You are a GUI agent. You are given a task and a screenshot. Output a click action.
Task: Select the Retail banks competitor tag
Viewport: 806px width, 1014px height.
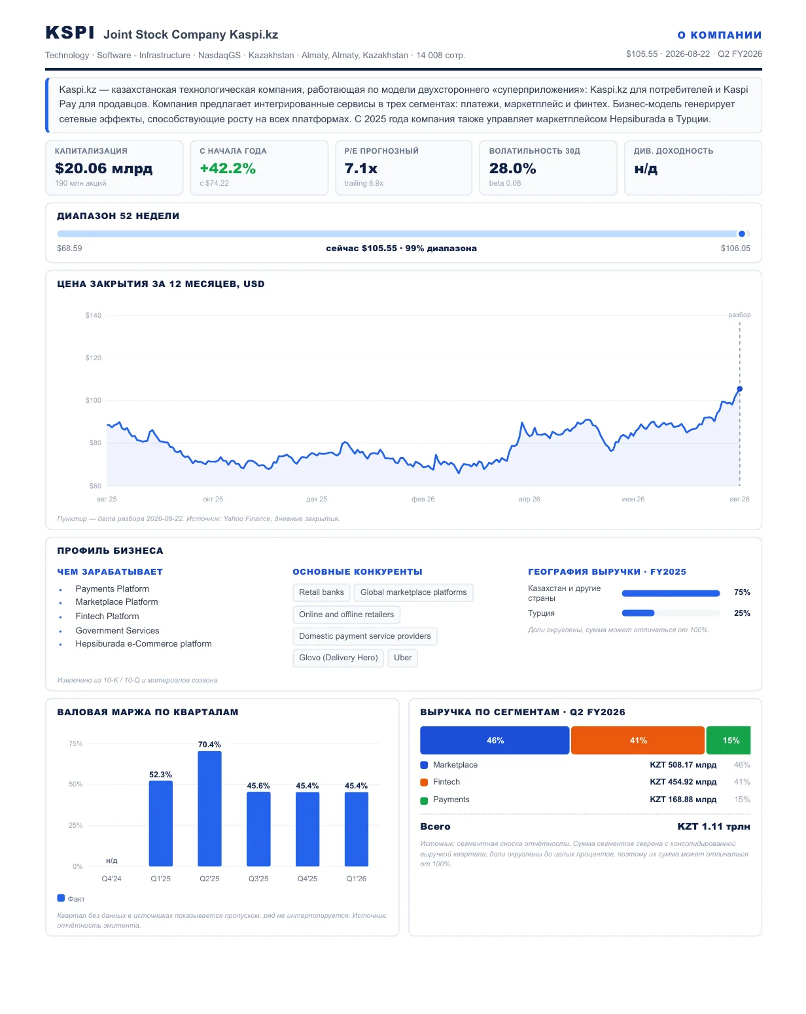321,592
